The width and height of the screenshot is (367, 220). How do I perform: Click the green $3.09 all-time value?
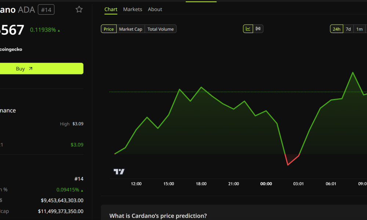[77, 145]
